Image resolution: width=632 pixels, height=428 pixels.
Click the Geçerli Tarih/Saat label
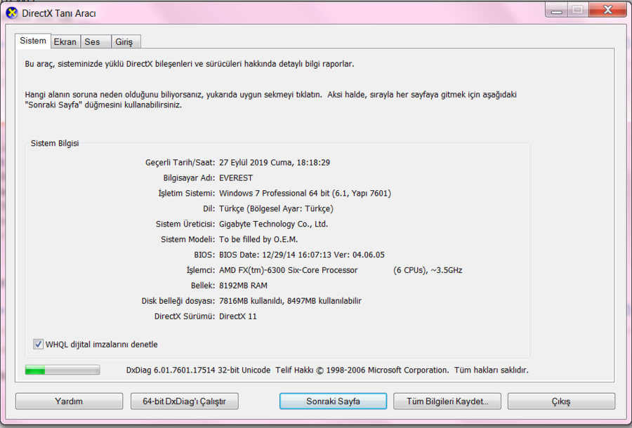point(180,163)
